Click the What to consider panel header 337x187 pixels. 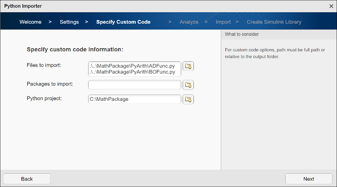pyautogui.click(x=278, y=34)
